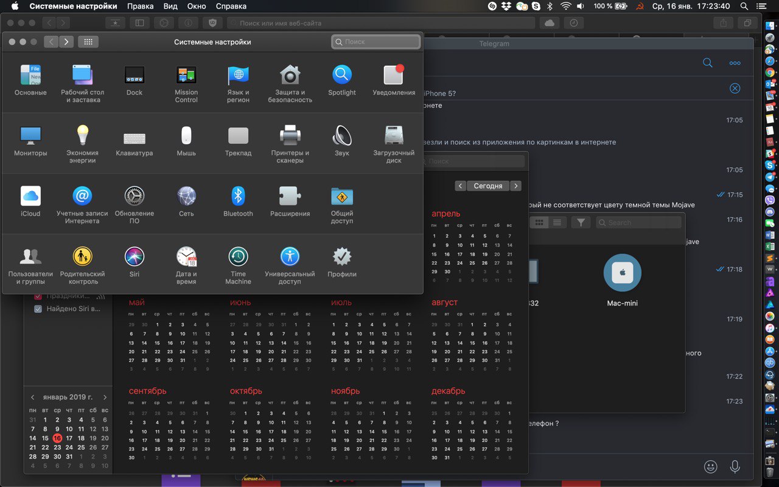Open Bluetooth preferences pane
779x487 pixels.
(x=238, y=201)
